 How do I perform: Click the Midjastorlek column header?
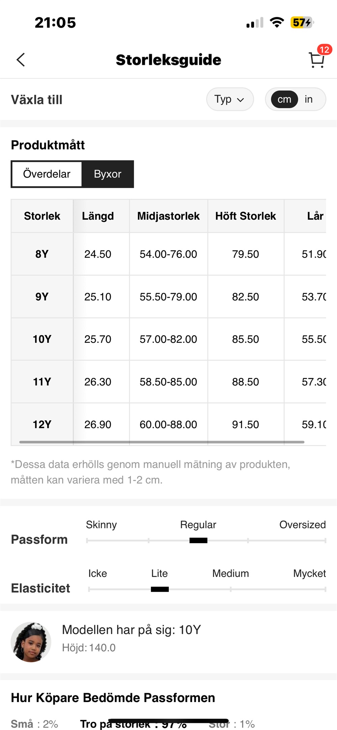pos(168,216)
